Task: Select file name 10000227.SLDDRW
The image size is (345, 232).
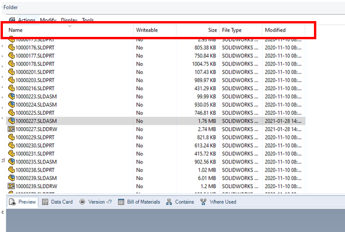Action: click(36, 129)
